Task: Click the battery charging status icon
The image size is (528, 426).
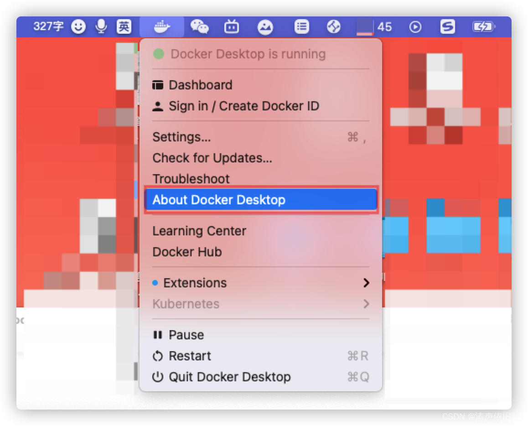Action: pos(484,26)
